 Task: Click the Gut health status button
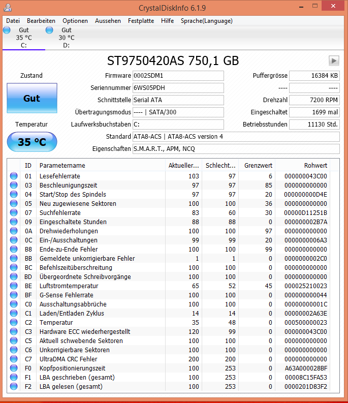pos(32,98)
